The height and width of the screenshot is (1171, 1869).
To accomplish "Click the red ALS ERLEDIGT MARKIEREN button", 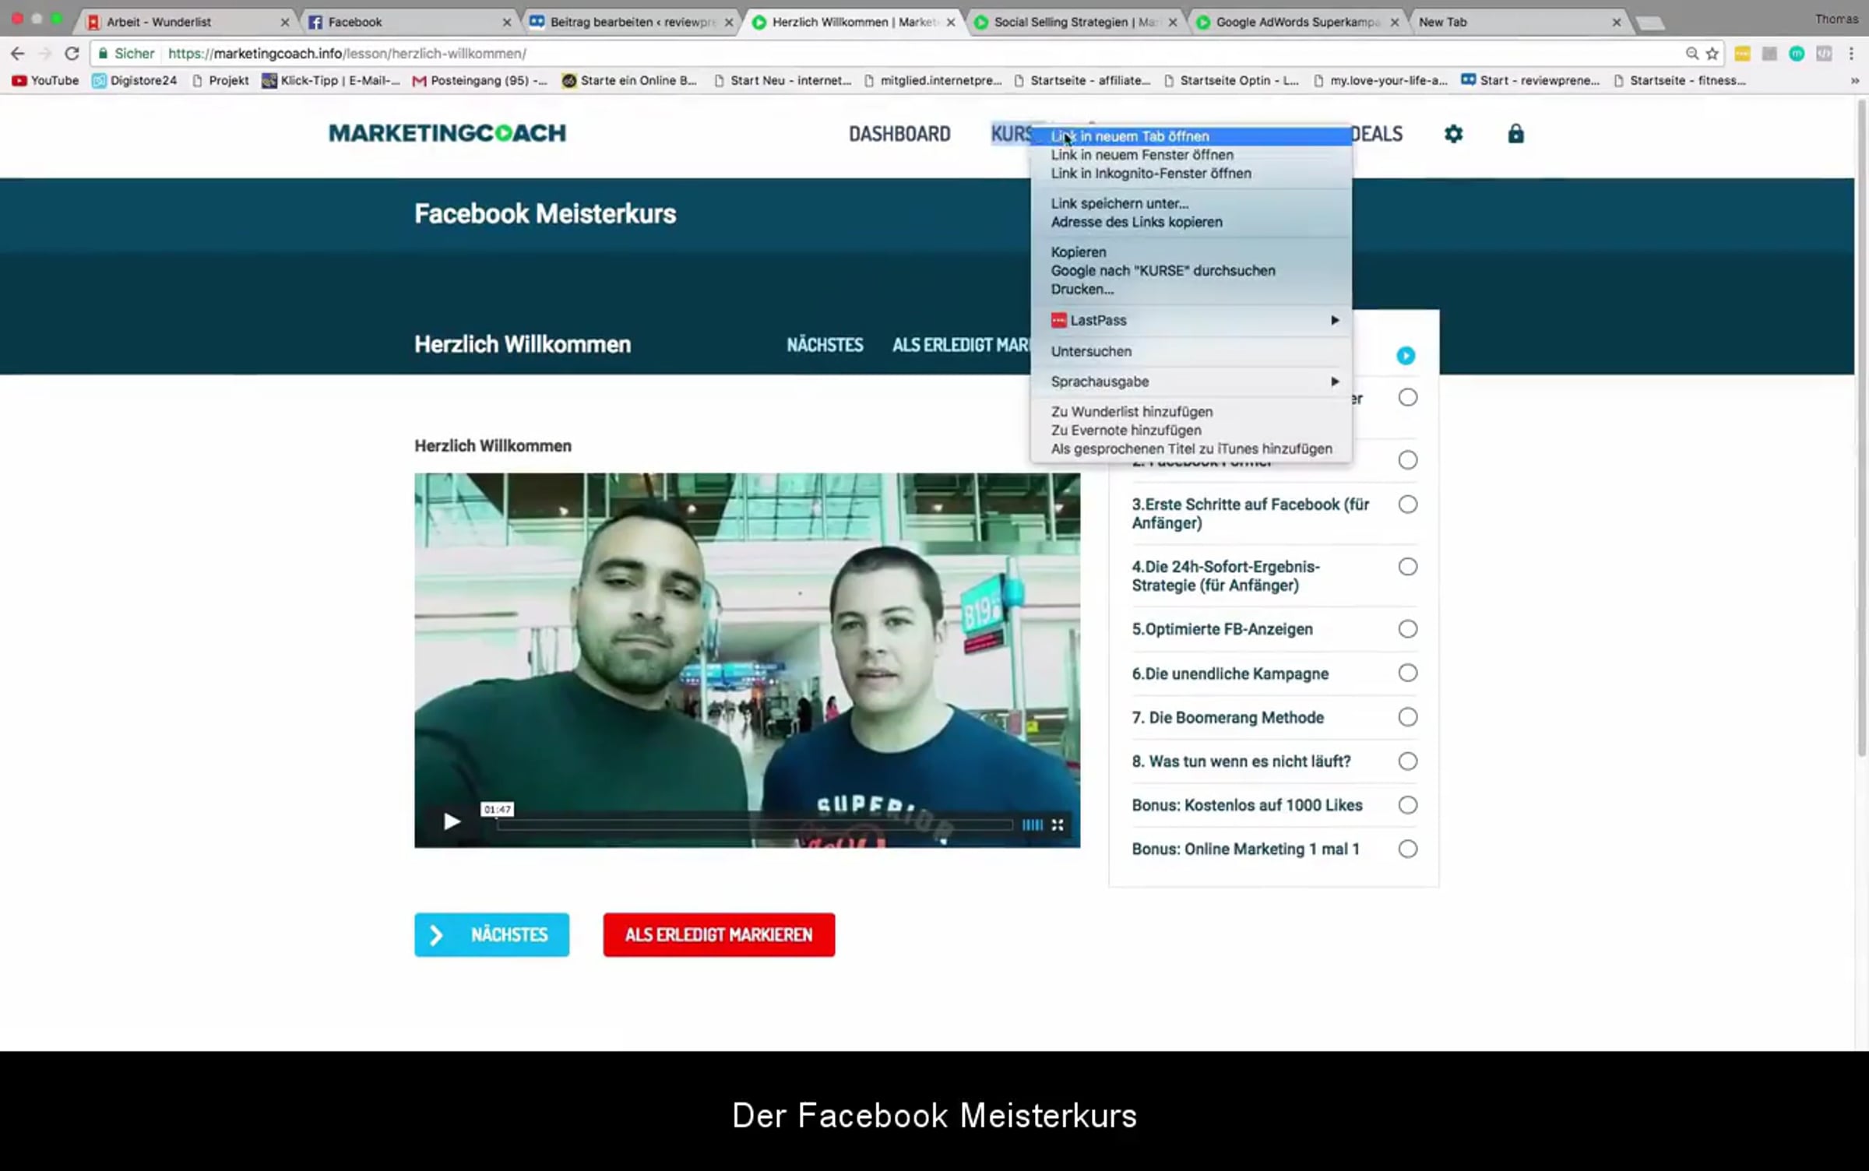I will point(719,935).
